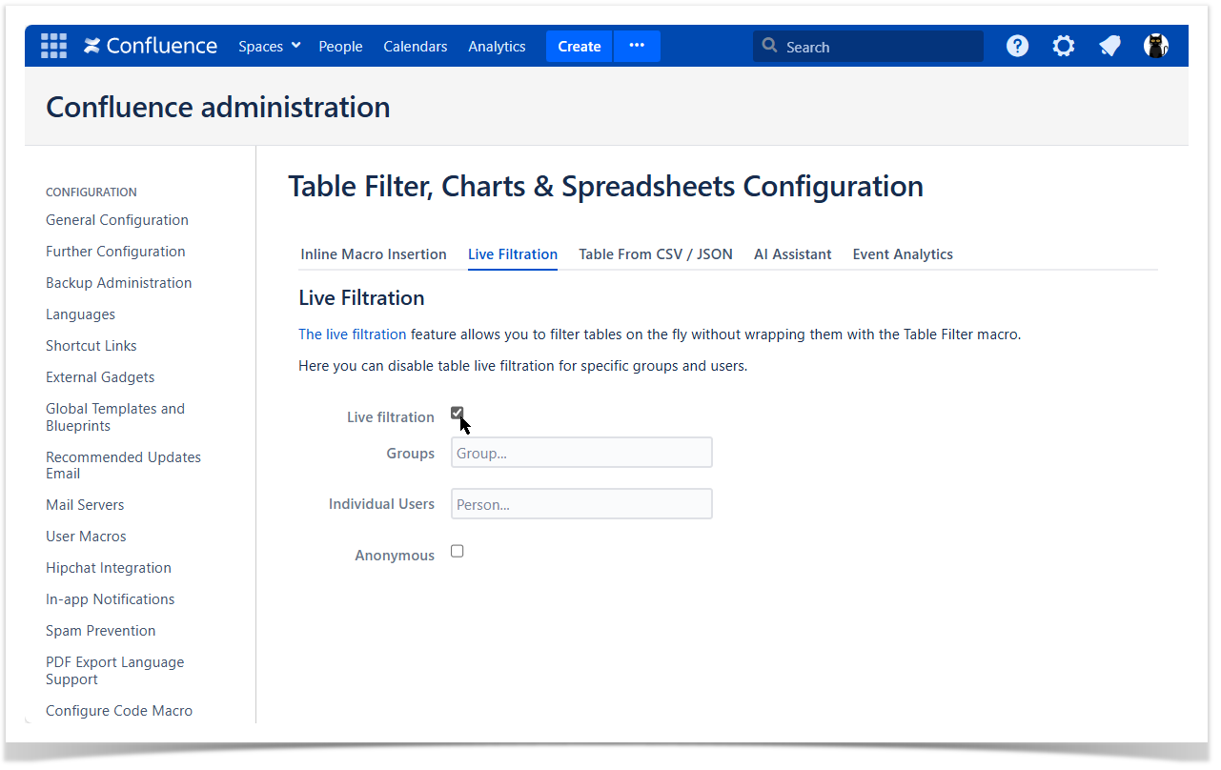
Task: Open the user profile avatar
Action: coord(1155,46)
